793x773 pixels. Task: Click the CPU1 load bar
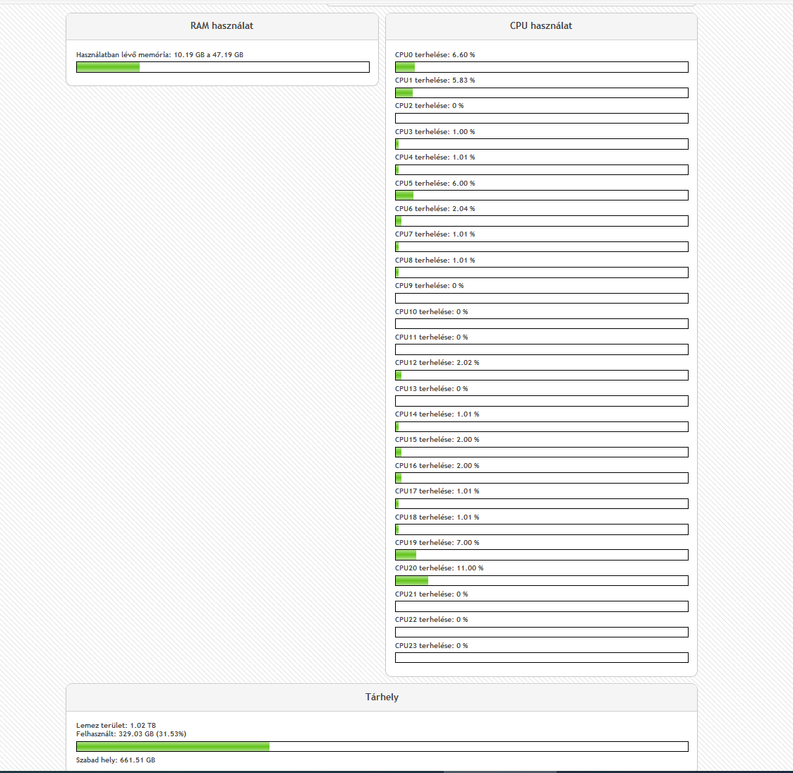(542, 93)
